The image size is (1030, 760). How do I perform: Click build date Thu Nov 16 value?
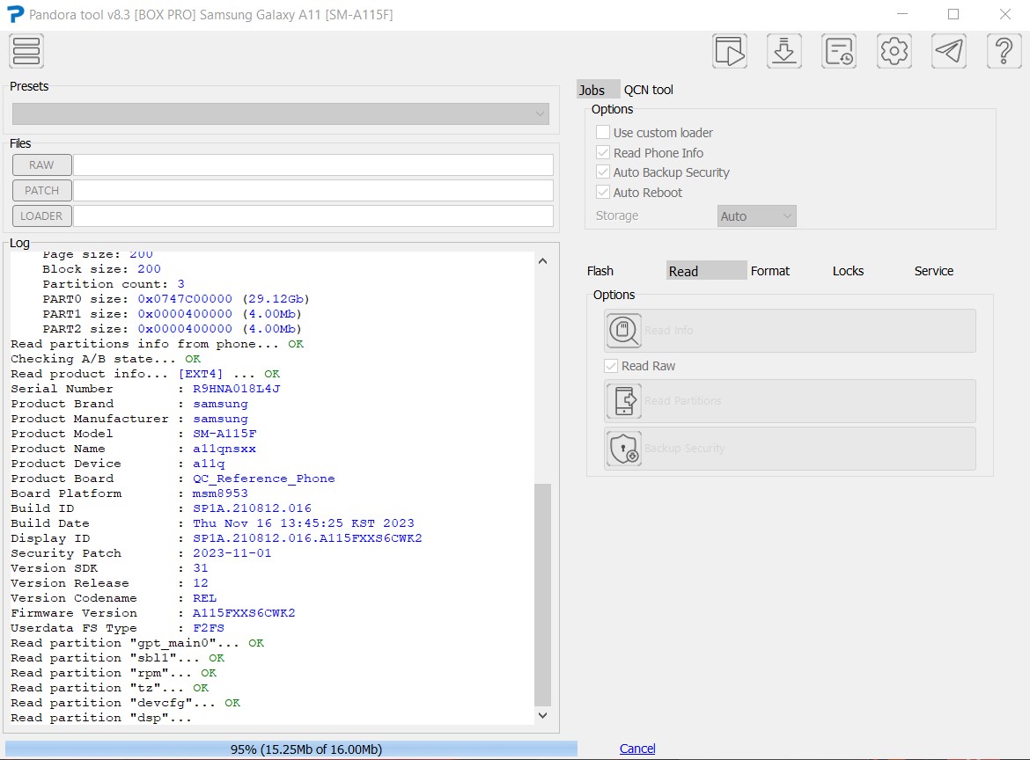pos(304,523)
